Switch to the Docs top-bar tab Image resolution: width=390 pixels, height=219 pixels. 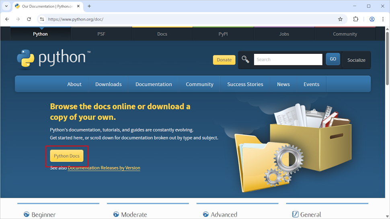(x=162, y=34)
